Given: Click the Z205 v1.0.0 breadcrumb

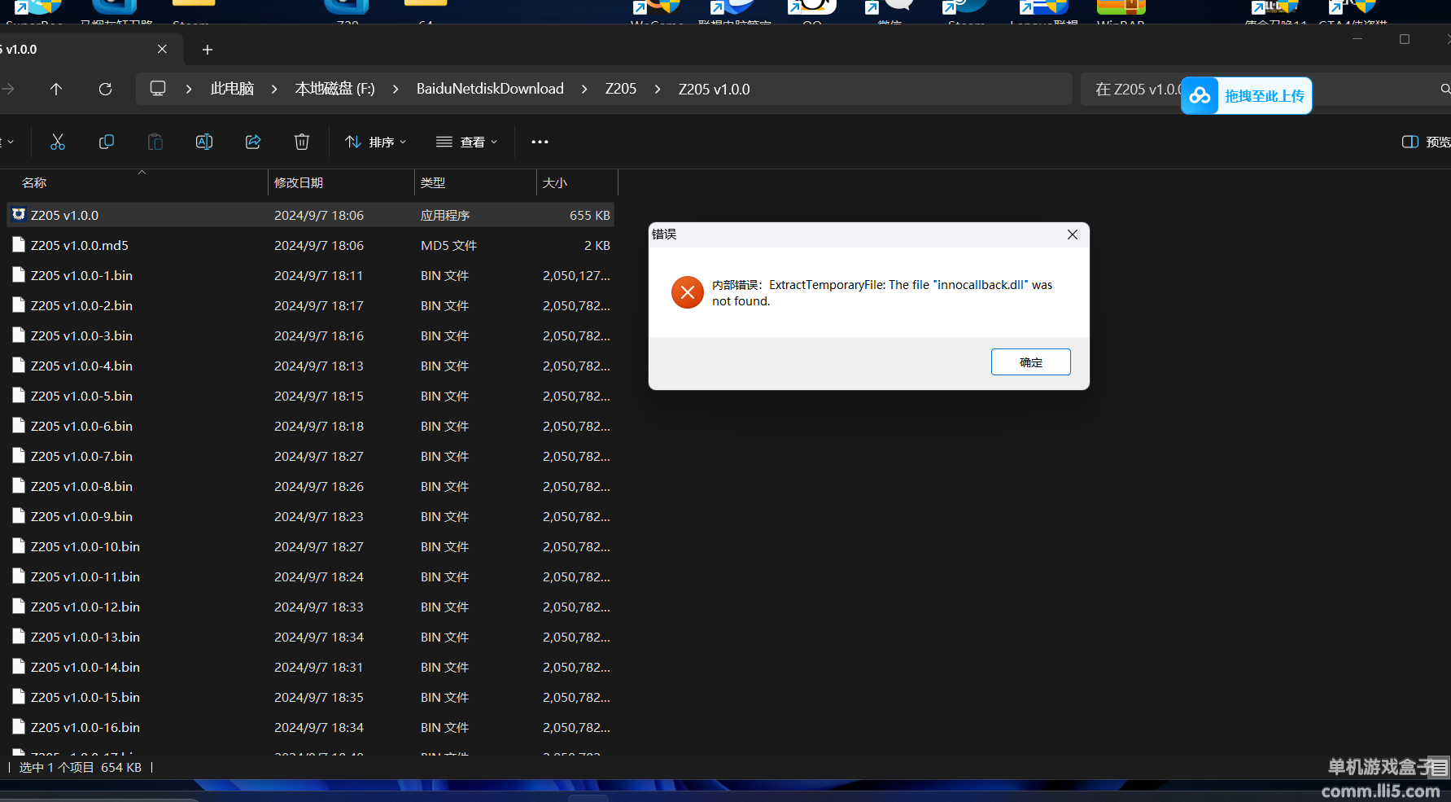Looking at the screenshot, I should [715, 89].
